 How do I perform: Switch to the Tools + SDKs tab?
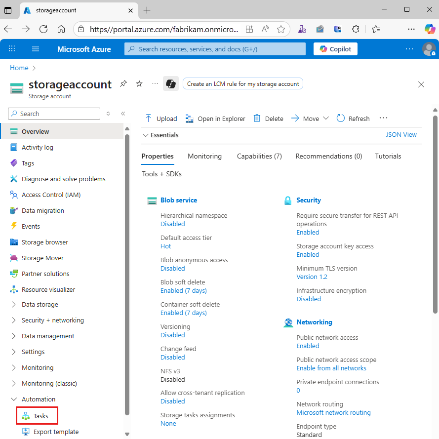pos(161,174)
